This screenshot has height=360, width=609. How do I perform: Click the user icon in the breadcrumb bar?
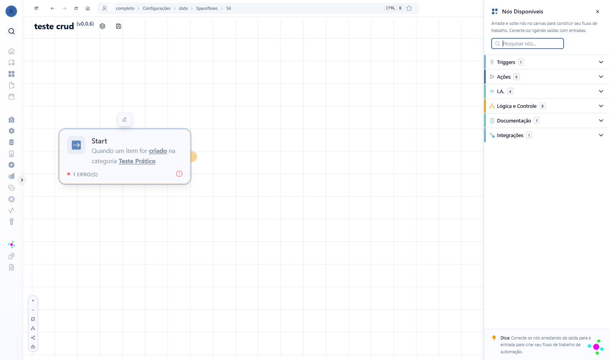[x=104, y=8]
